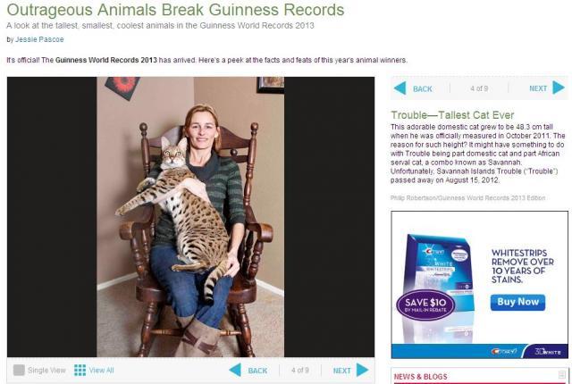Click the bottom NEXT text under the photo
Screen dimensions: 572x384
pyautogui.click(x=341, y=371)
